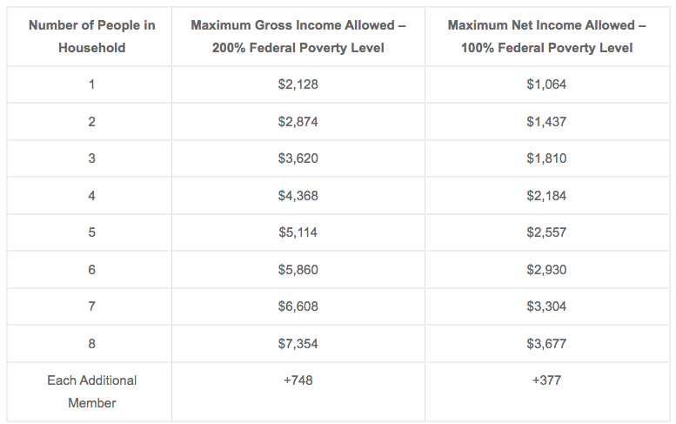The image size is (676, 424).
Task: Click the $2,184 net income cell
Action: click(546, 196)
